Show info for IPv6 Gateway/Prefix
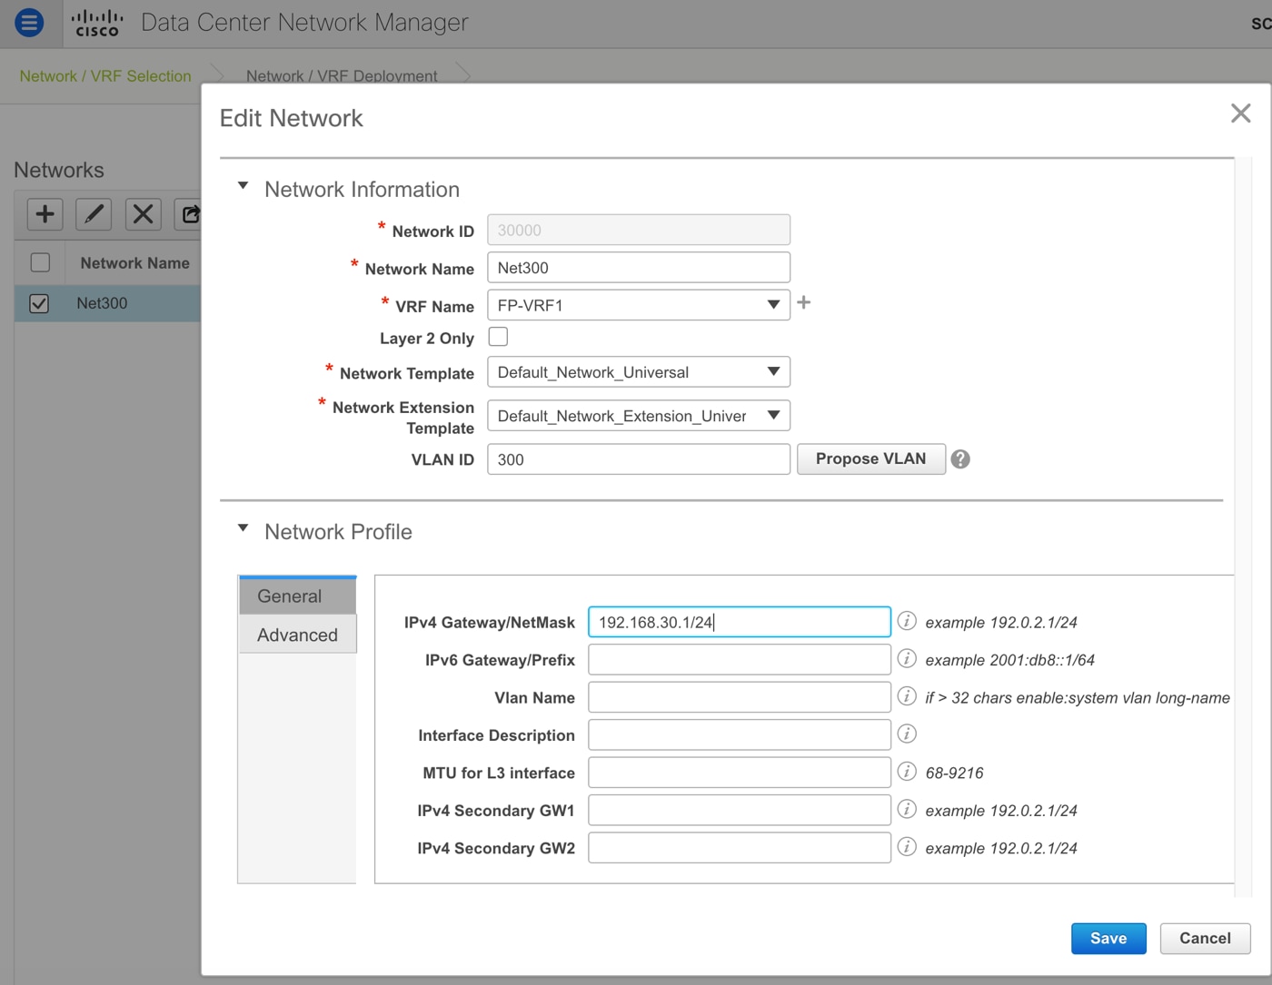1272x985 pixels. pos(907,658)
